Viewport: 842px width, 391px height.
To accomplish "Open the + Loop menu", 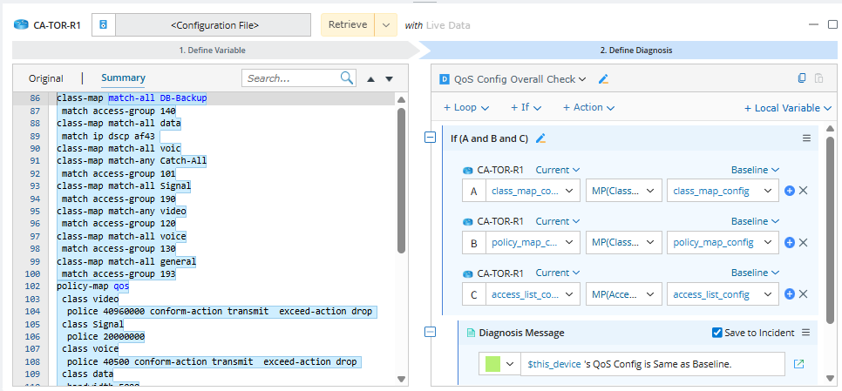I will (x=466, y=107).
